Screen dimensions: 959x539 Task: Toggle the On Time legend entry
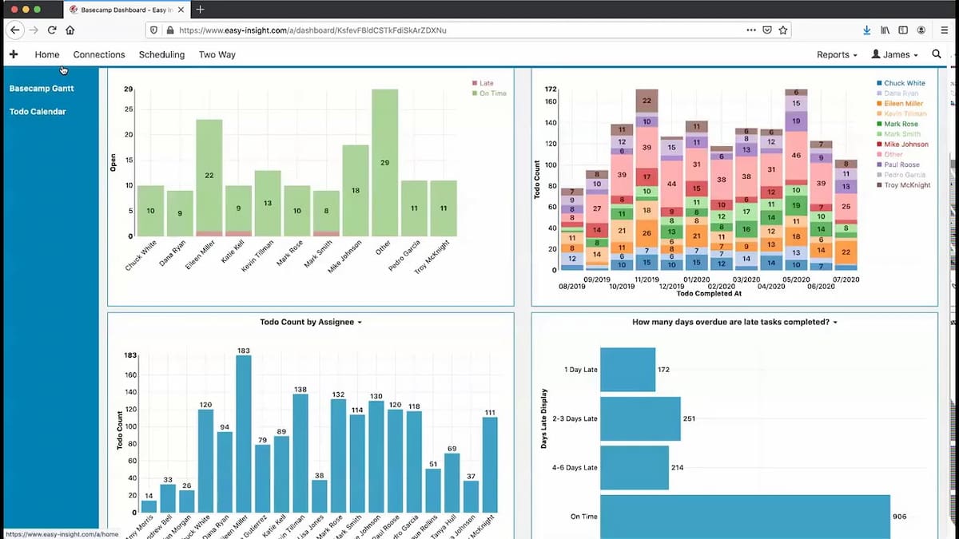point(488,93)
